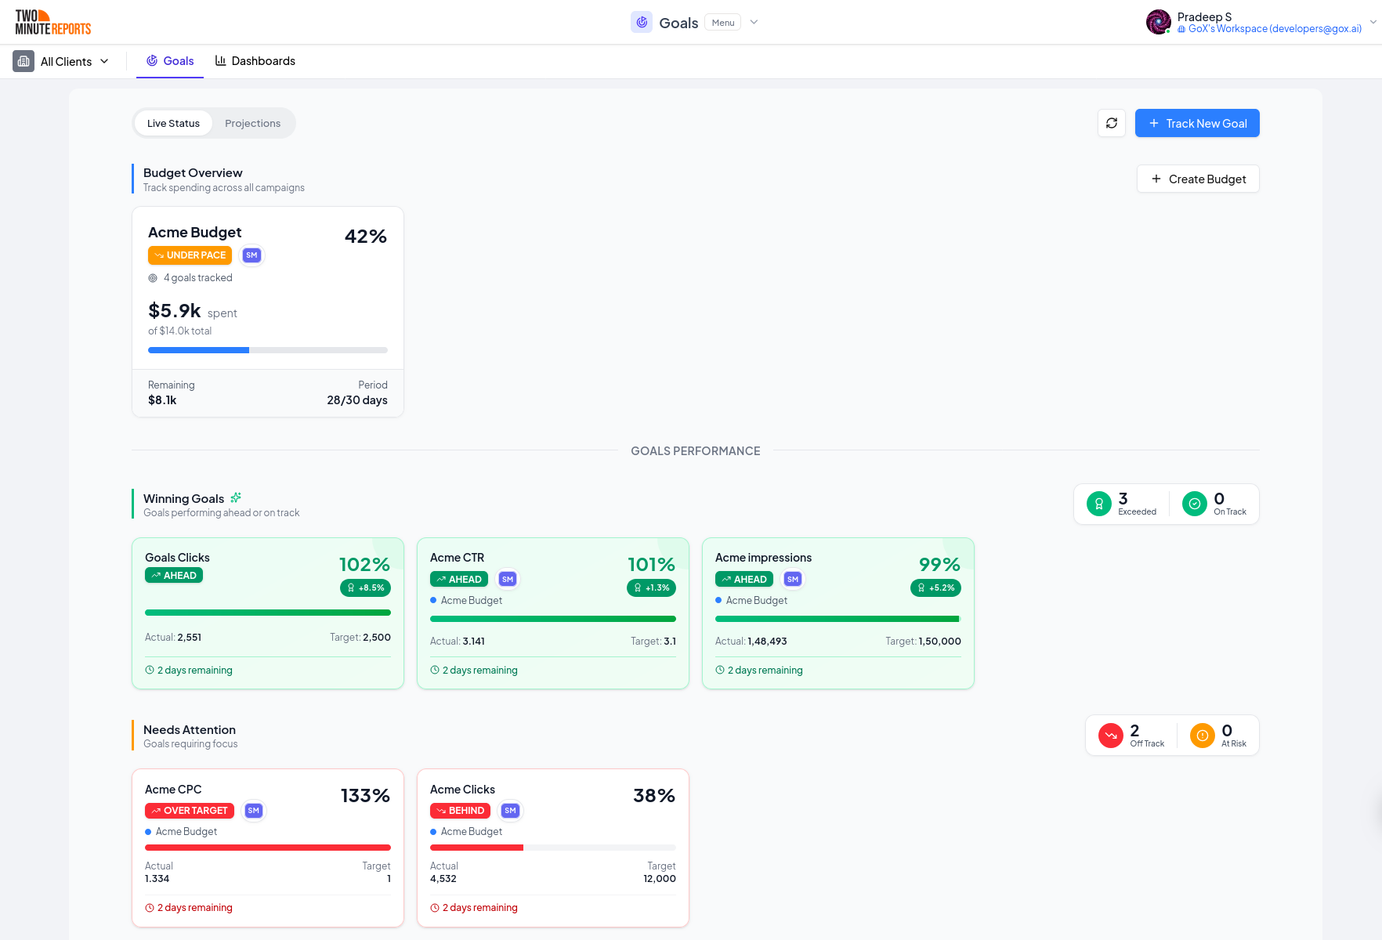Select Live Status mode
Image resolution: width=1382 pixels, height=940 pixels.
(x=173, y=123)
